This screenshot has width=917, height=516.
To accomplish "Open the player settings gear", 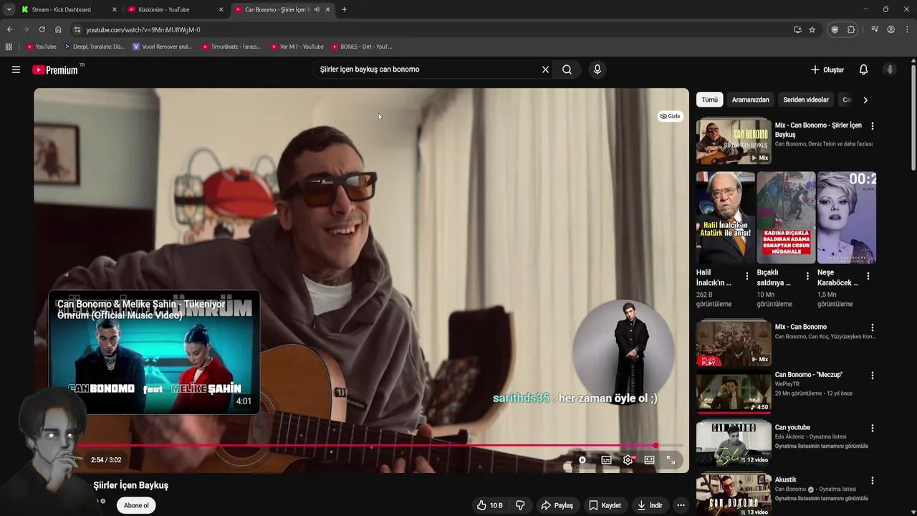I will point(628,460).
